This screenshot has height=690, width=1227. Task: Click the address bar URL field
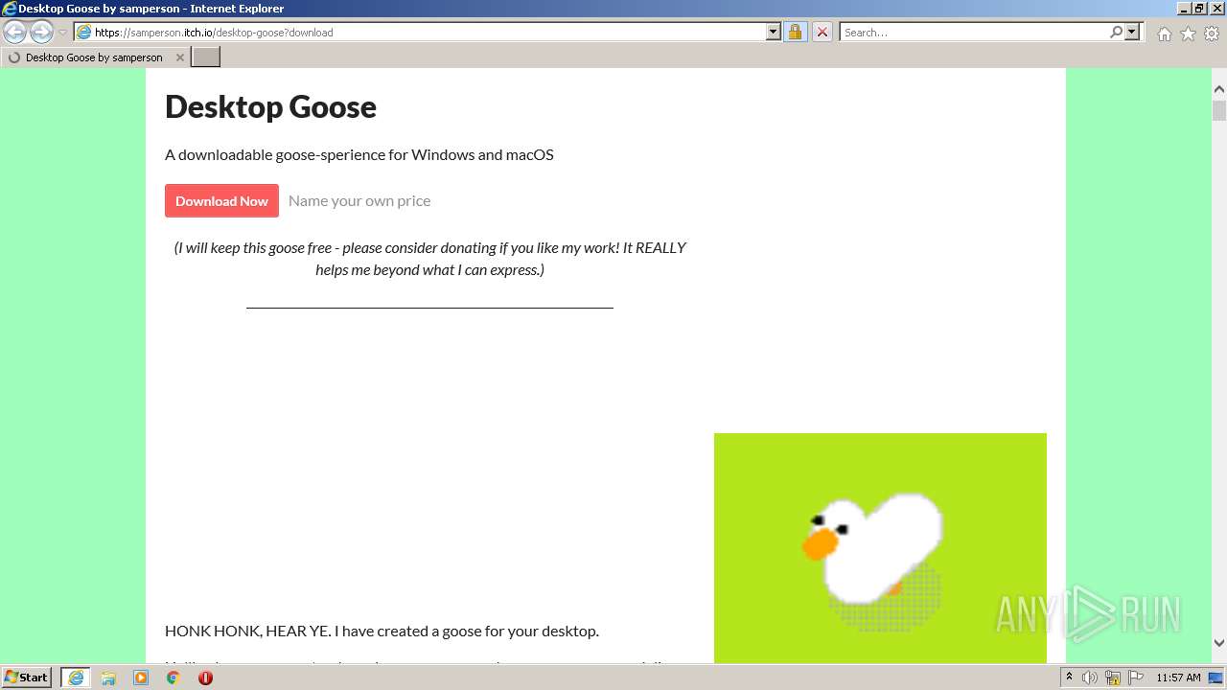(x=420, y=32)
